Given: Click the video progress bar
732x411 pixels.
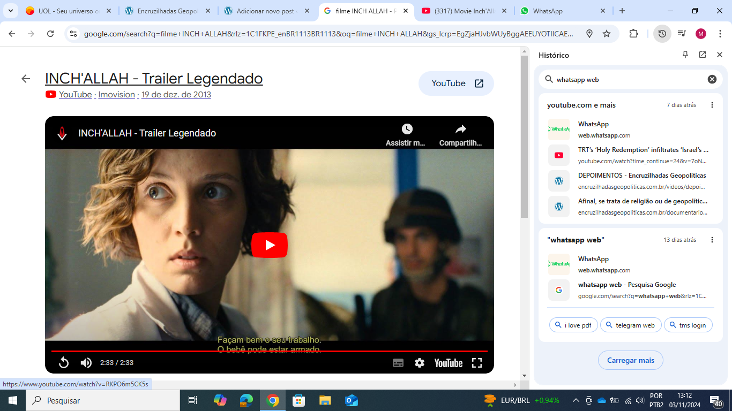Looking at the screenshot, I should (x=269, y=351).
